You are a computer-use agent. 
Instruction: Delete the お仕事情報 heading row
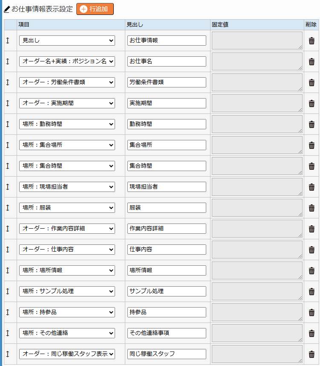[x=311, y=41]
